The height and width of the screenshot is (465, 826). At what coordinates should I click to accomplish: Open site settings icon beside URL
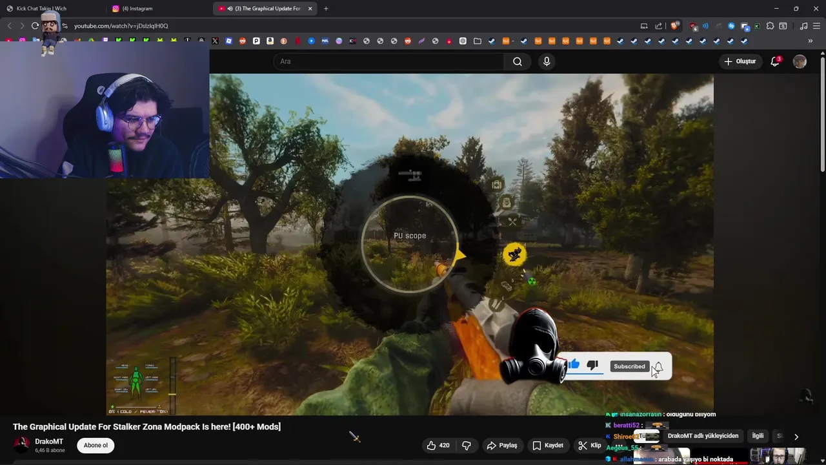tap(65, 26)
